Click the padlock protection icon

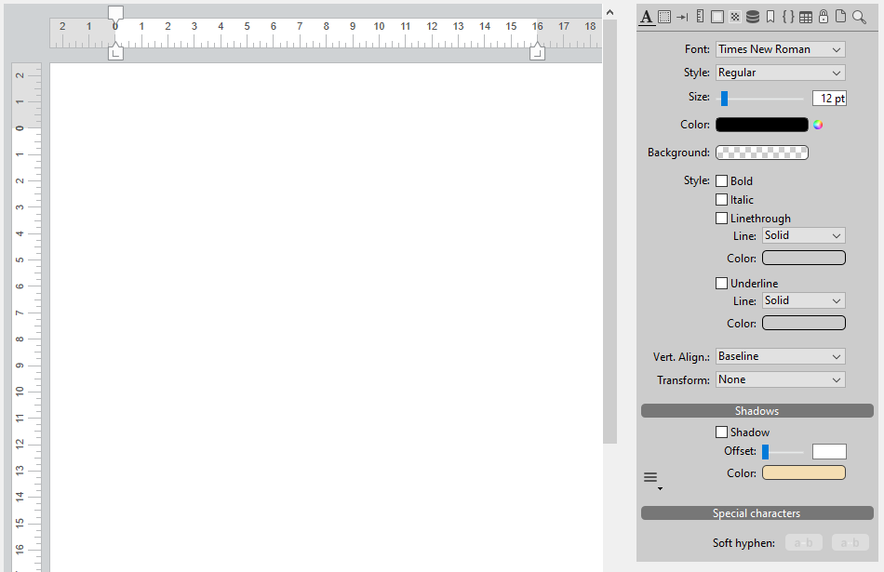824,17
